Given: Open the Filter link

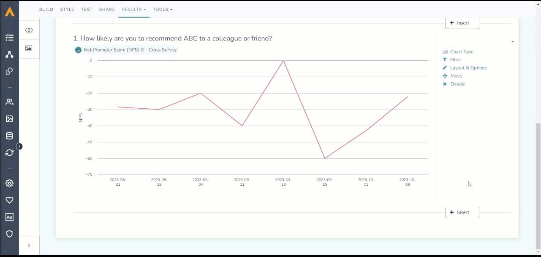Looking at the screenshot, I should pyautogui.click(x=456, y=59).
